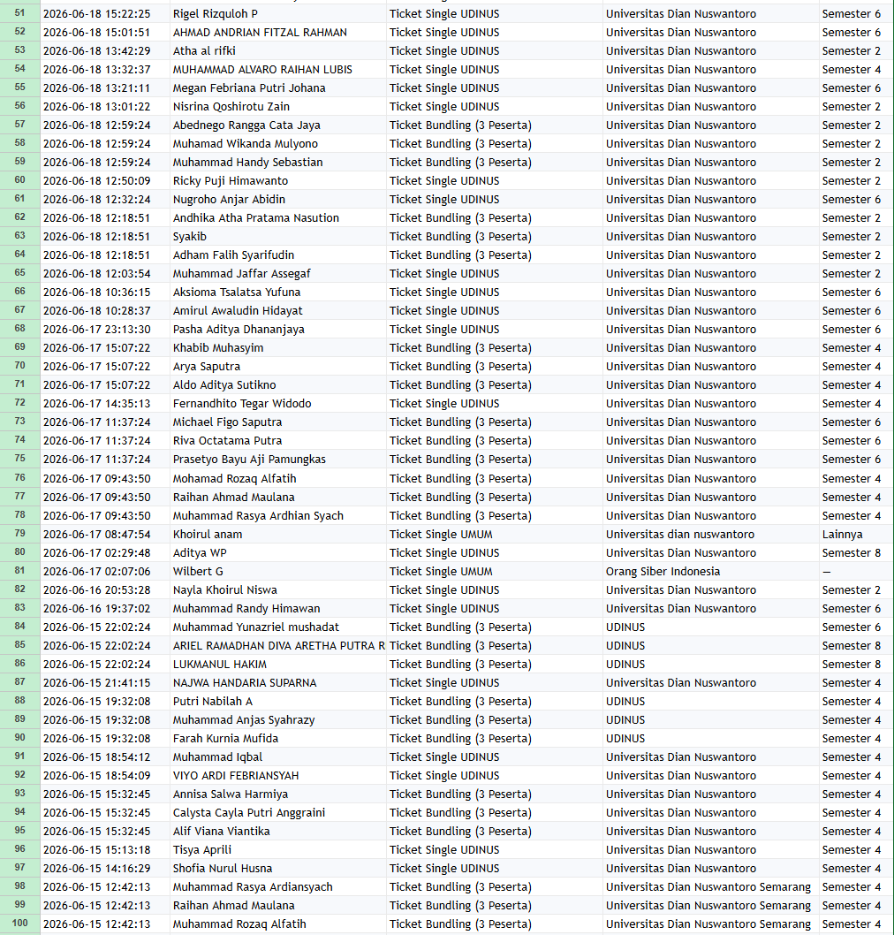Select name cell Tisya Aprili
This screenshot has height=935, width=894.
click(x=277, y=850)
